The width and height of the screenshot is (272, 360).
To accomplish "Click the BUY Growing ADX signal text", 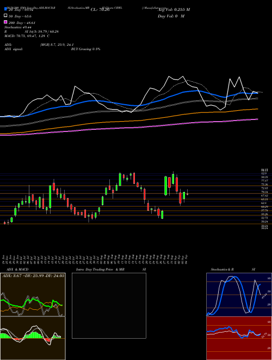I will click(x=85, y=49).
